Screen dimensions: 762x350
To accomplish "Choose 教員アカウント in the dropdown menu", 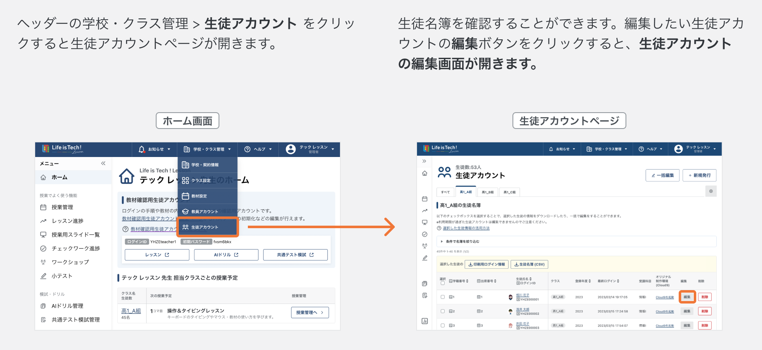I will click(208, 211).
